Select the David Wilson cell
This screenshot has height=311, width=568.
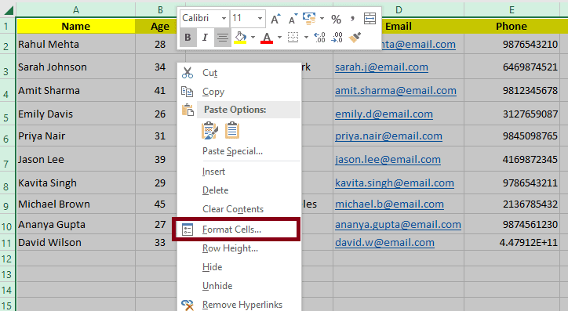[x=76, y=242]
